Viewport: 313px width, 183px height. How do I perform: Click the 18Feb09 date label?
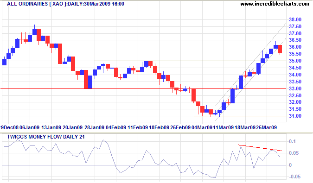tap(159, 127)
